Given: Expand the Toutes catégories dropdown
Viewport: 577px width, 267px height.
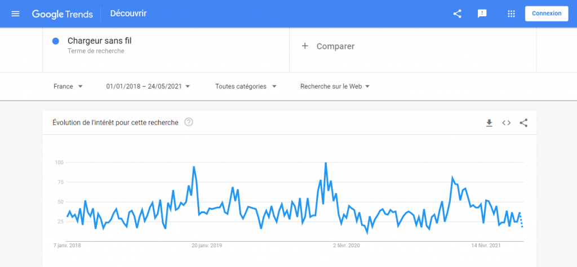Looking at the screenshot, I should click(246, 87).
